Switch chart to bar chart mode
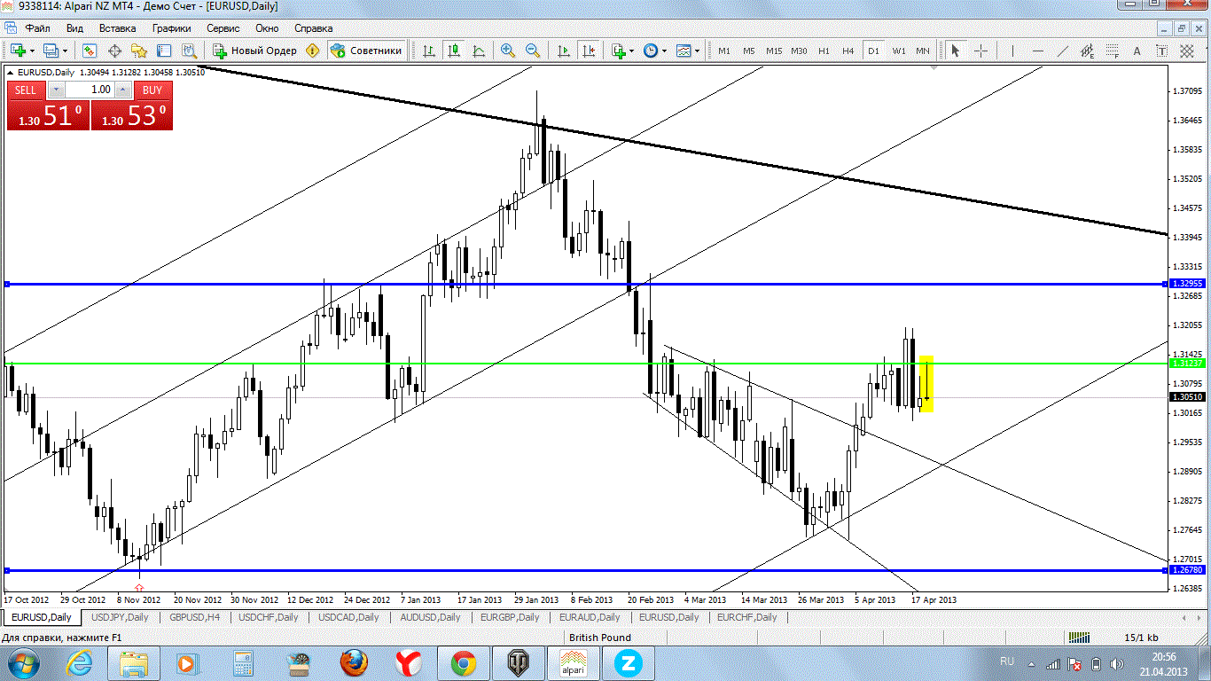Viewport: 1211px width, 681px height. (429, 51)
